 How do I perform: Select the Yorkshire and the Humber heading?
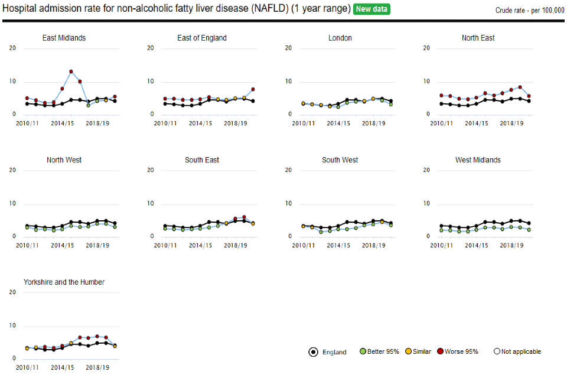coord(64,282)
